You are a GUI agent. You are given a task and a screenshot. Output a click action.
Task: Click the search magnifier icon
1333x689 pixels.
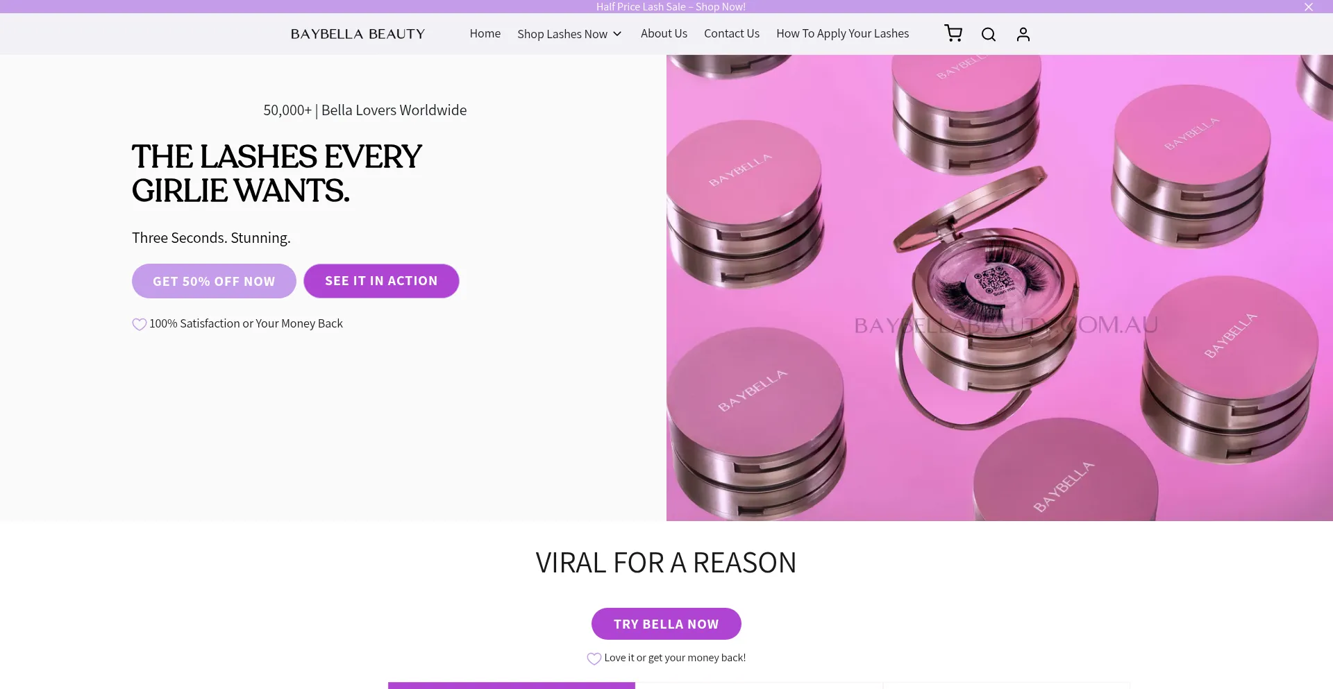tap(988, 33)
